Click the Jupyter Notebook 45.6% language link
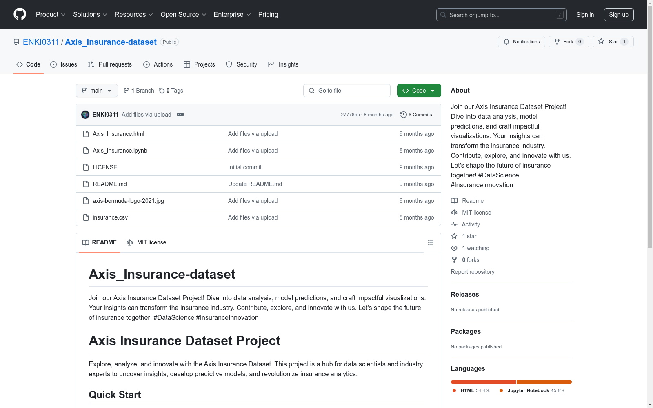Viewport: 653px width, 408px height. point(532,390)
